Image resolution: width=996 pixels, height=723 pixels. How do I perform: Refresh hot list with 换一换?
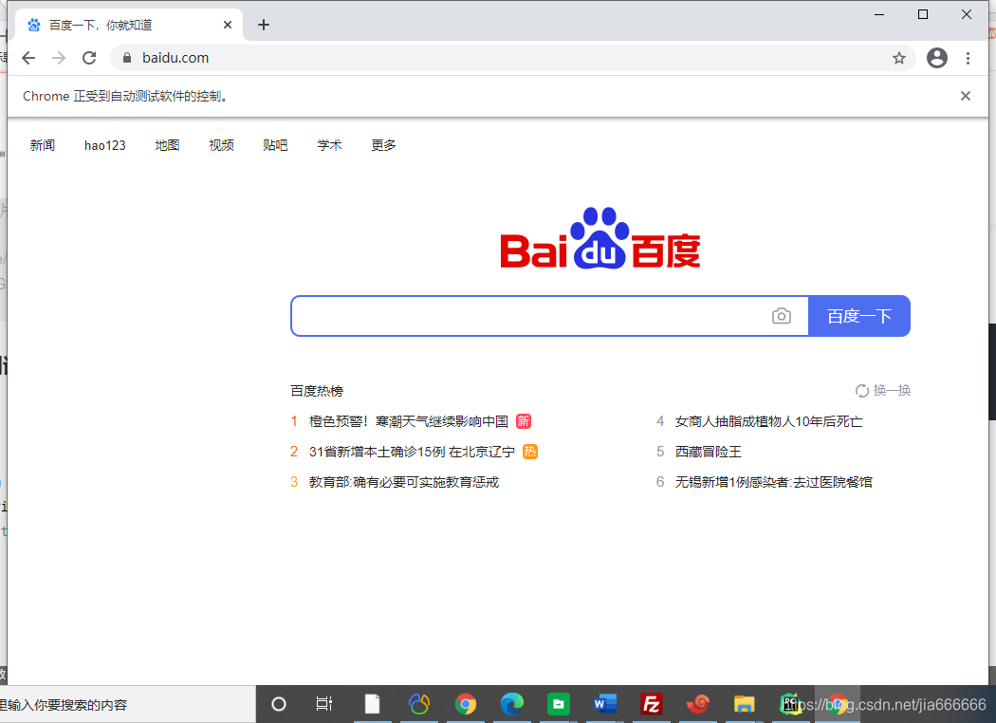pyautogui.click(x=883, y=390)
